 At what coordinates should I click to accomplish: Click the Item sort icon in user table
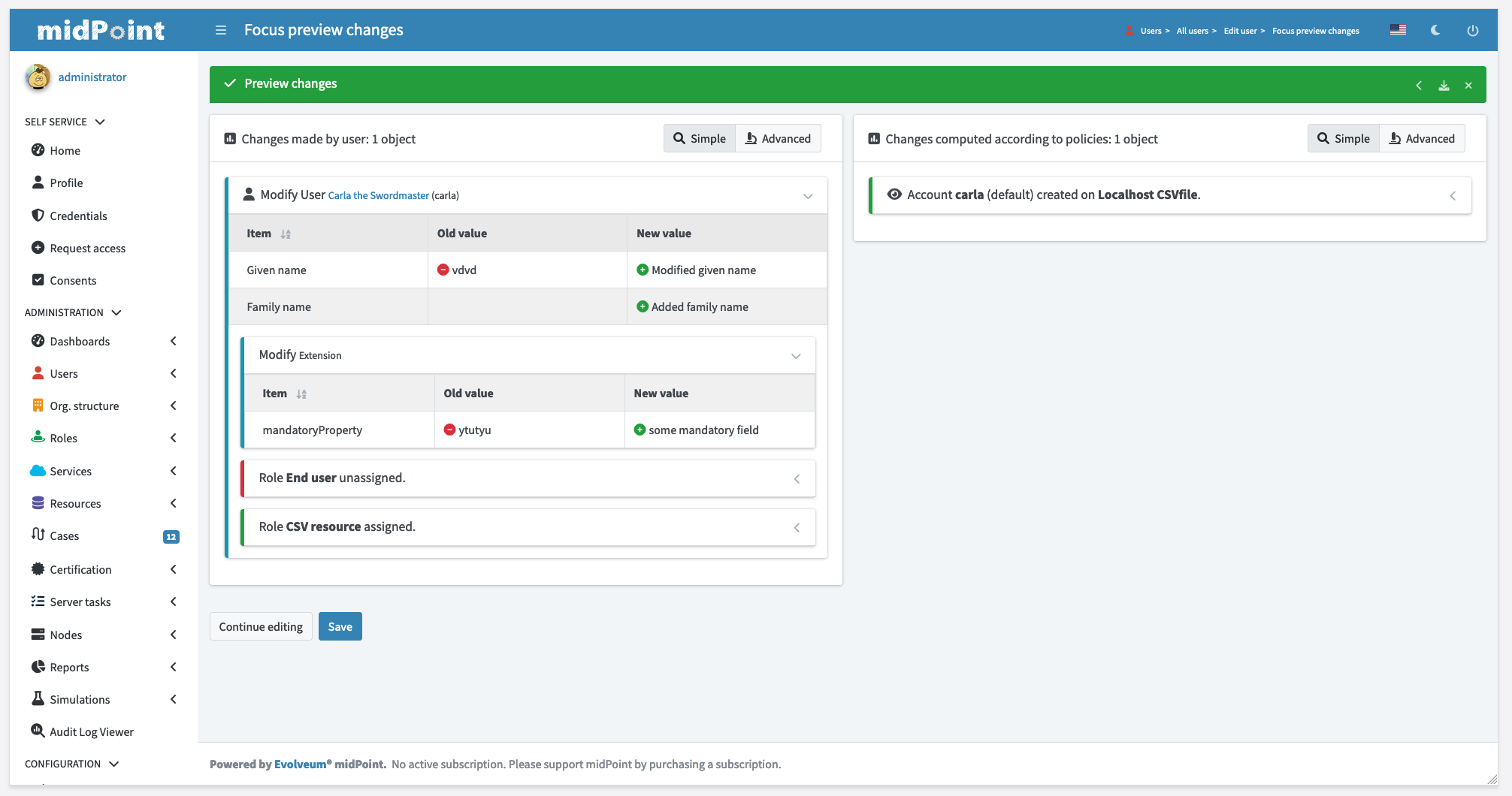(286, 234)
